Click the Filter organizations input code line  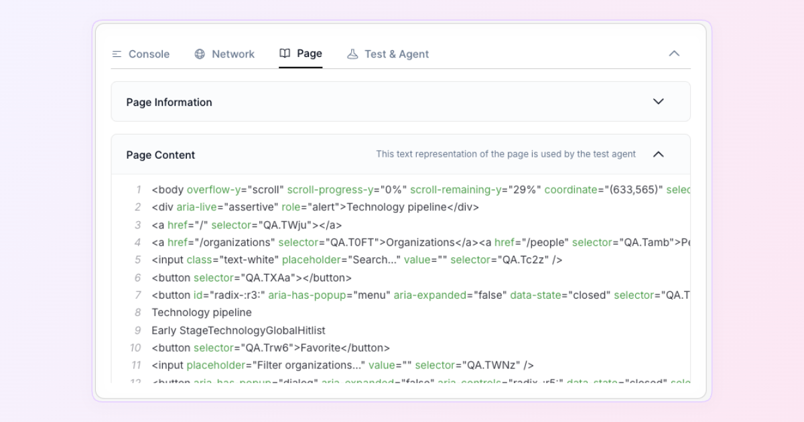(x=342, y=365)
